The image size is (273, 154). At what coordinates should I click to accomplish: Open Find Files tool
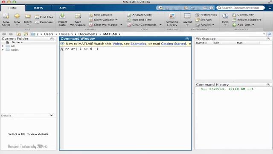(44, 17)
